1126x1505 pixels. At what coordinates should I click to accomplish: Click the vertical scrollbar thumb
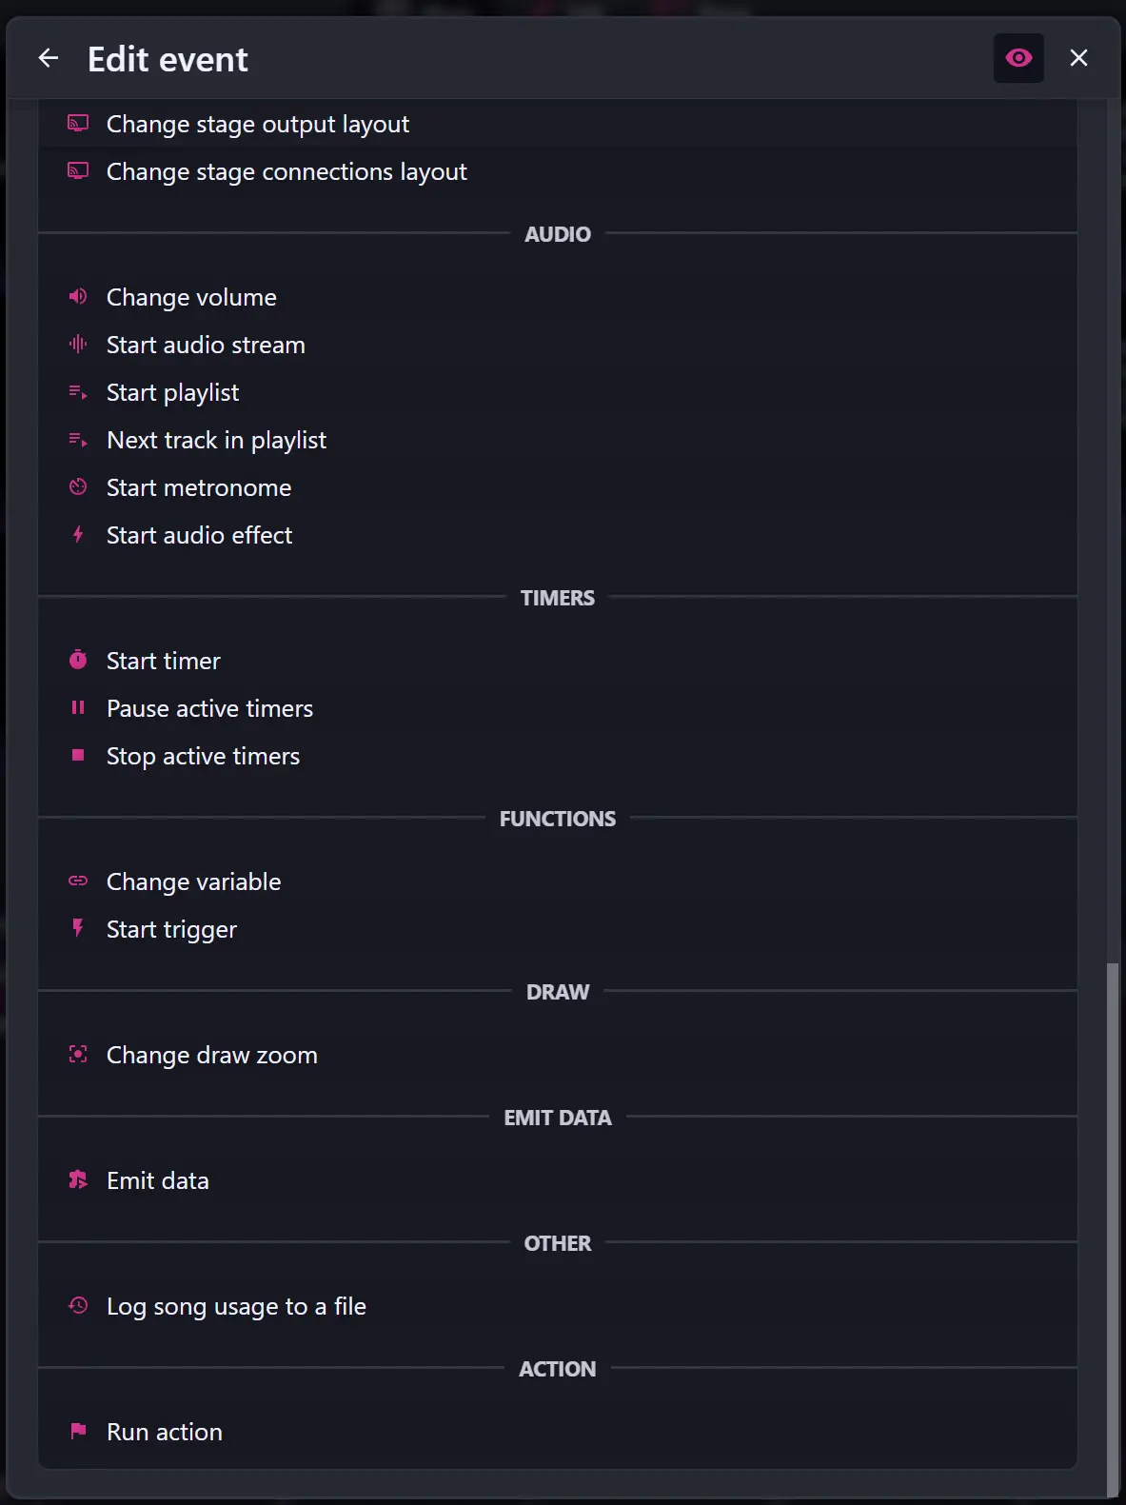tap(1113, 1228)
